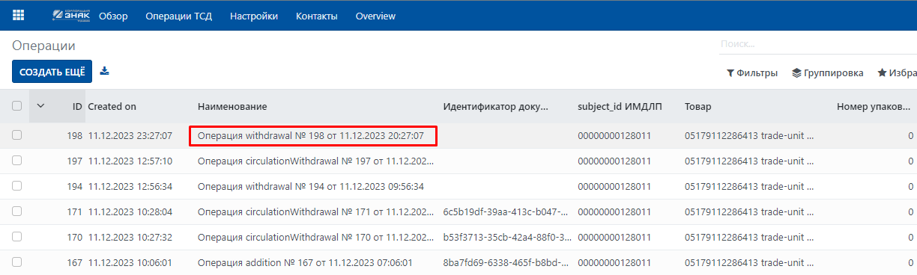Download records with the export icon

point(105,71)
